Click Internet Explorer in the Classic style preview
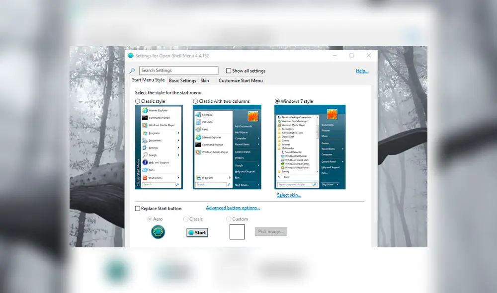497x293 pixels. tap(145, 111)
